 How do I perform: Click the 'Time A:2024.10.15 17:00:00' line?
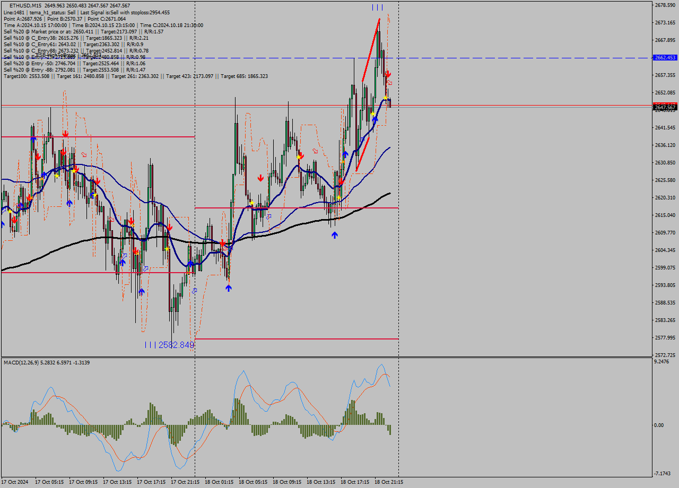(x=103, y=25)
